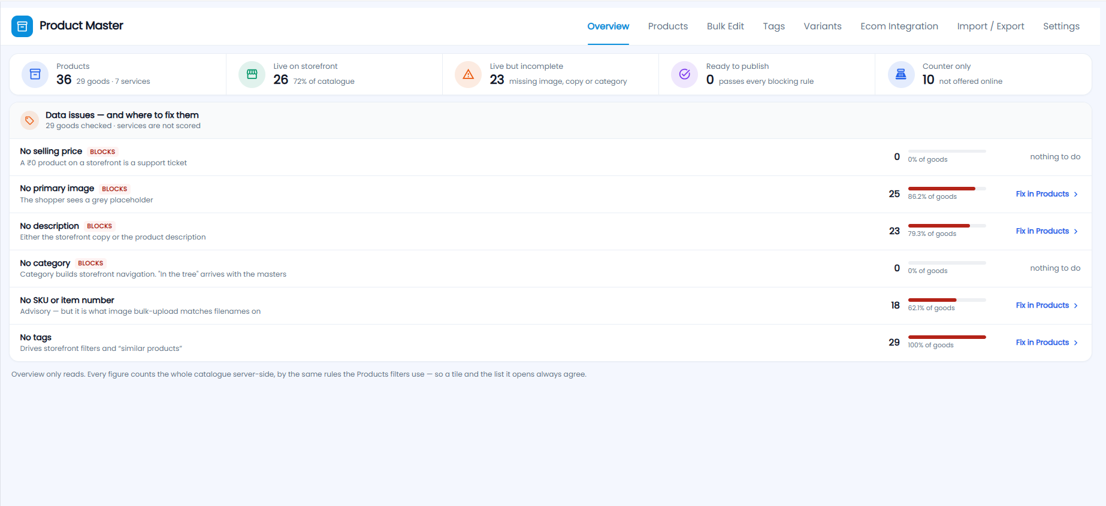
Task: Click the 62.1% progress bar for No SKU
Action: [x=947, y=300]
